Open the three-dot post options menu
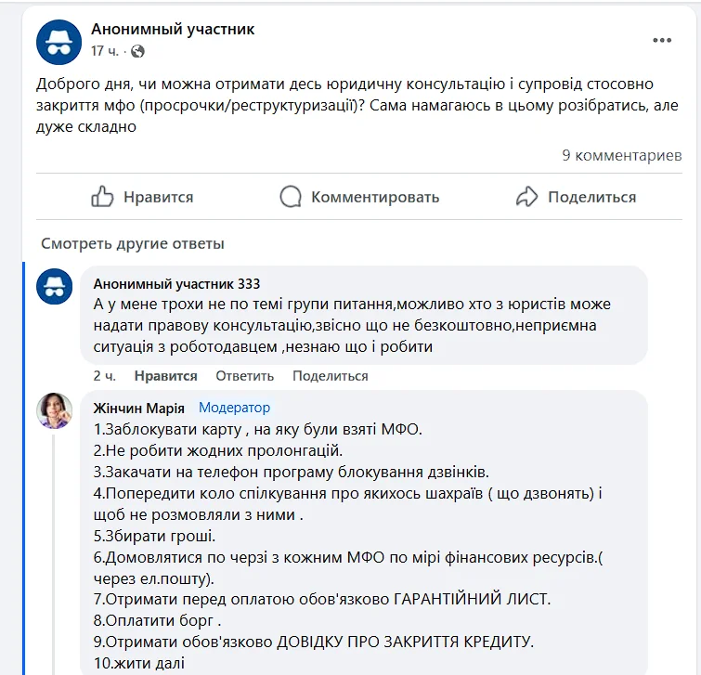The width and height of the screenshot is (701, 675). [661, 40]
